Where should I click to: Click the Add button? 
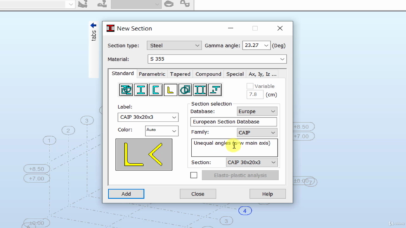(x=126, y=194)
